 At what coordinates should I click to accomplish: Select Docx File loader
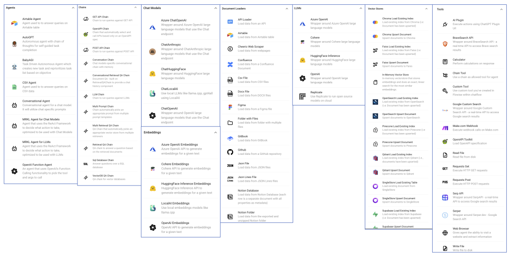coord(257,94)
